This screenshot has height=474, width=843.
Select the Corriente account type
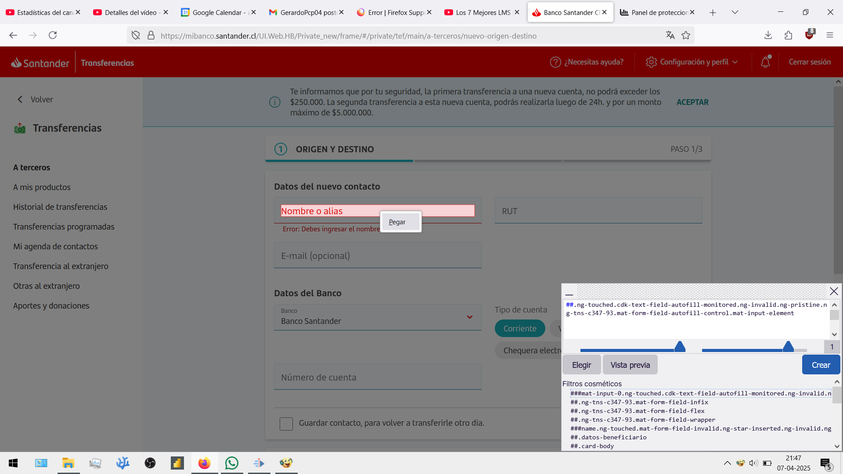click(519, 328)
